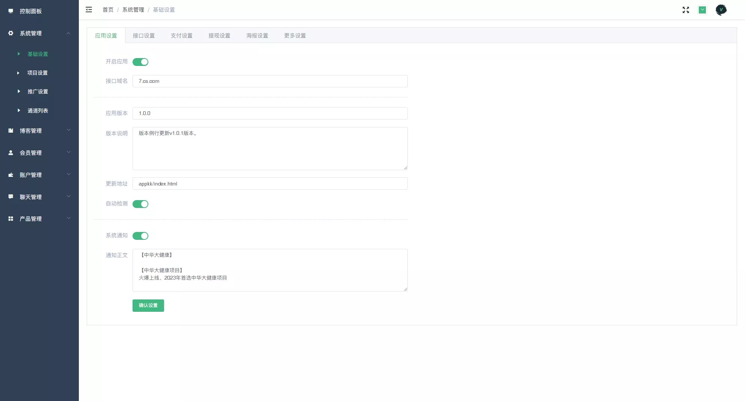The height and width of the screenshot is (401, 745).
Task: Click the 聊天管理 chat bubble icon
Action: tap(11, 197)
